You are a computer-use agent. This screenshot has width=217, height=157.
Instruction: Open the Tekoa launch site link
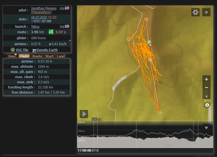tap(35, 27)
